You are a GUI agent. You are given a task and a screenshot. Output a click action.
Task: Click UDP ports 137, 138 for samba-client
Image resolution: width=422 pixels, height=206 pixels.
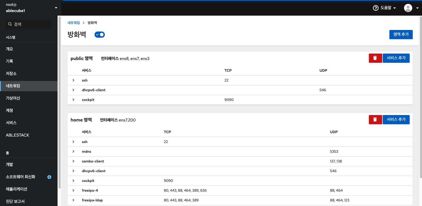pyautogui.click(x=336, y=161)
